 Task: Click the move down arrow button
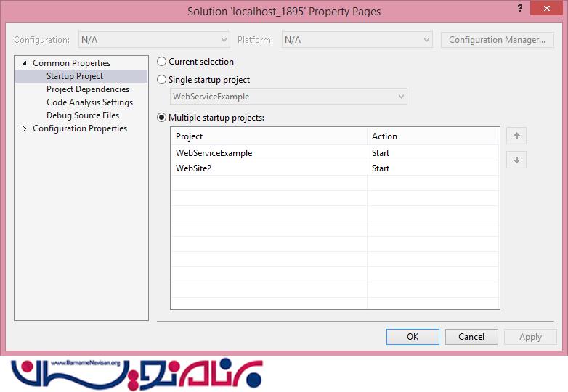point(516,160)
